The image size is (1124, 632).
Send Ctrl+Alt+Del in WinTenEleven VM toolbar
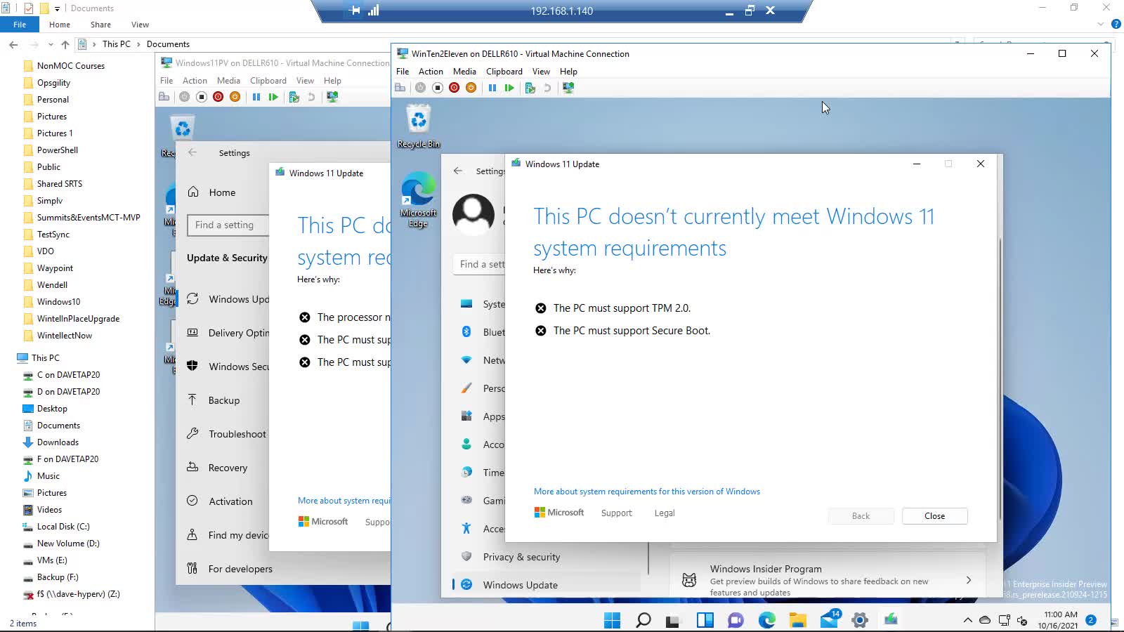(400, 88)
